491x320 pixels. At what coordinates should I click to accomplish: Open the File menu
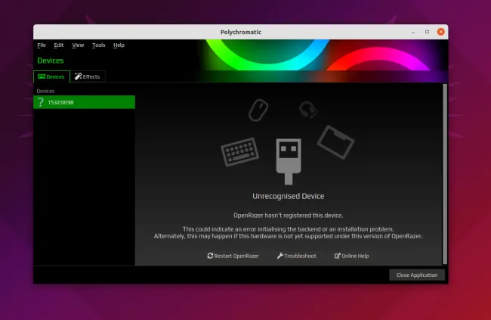[x=42, y=45]
